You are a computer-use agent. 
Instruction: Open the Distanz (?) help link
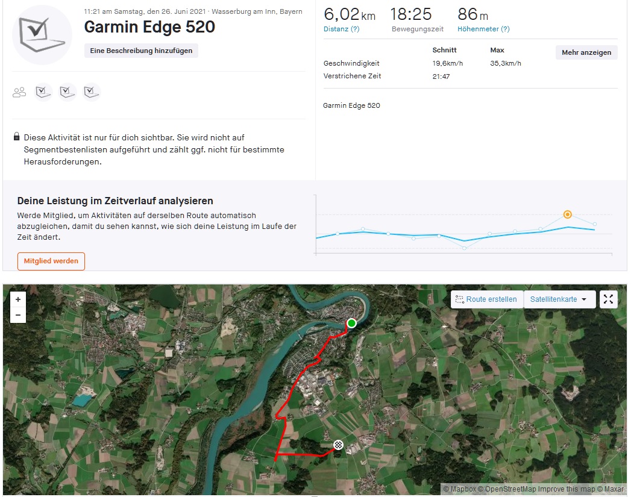(341, 29)
